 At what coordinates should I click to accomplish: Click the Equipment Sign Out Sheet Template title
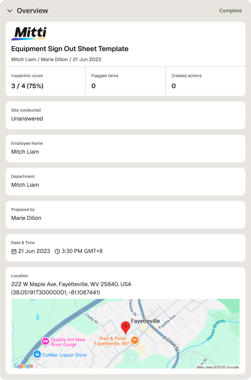(x=70, y=49)
